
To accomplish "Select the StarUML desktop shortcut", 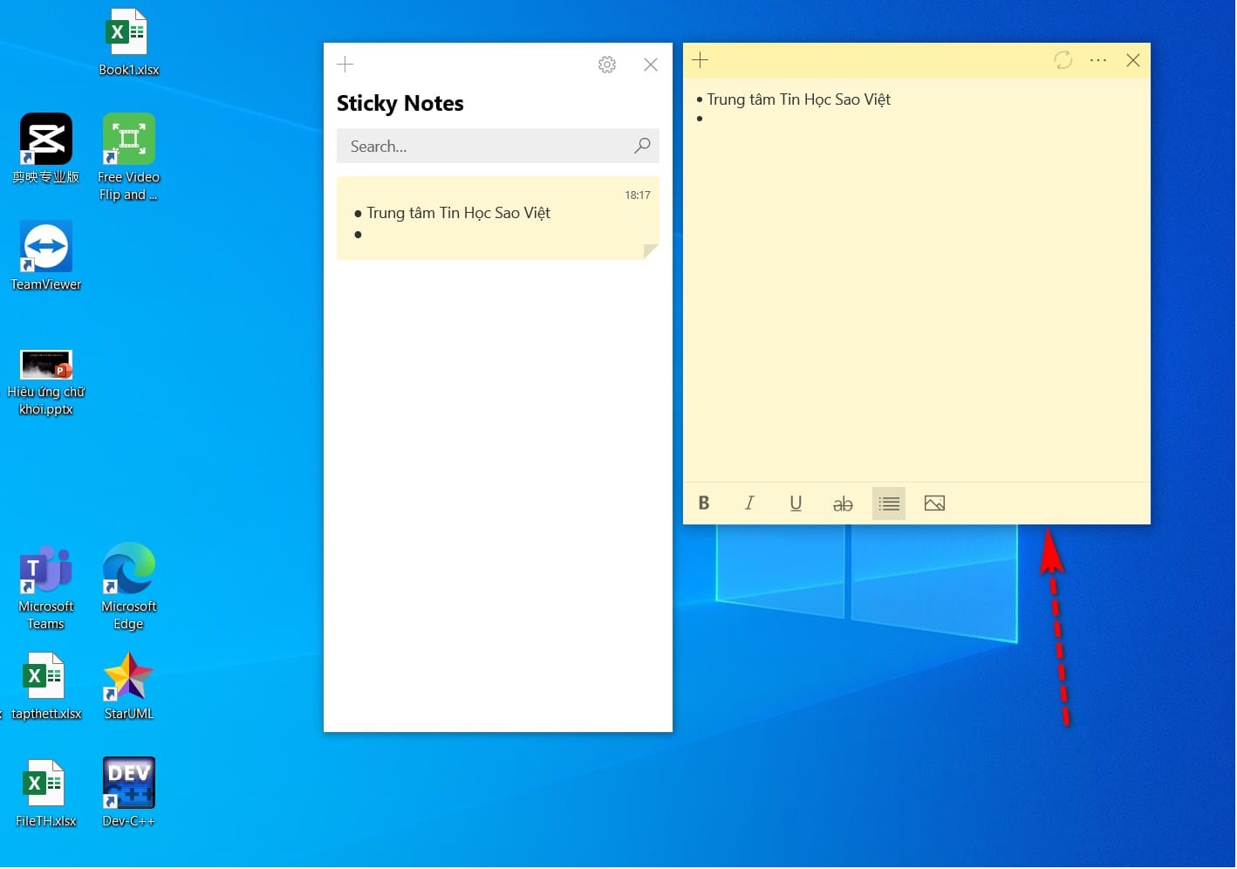I will pyautogui.click(x=129, y=687).
